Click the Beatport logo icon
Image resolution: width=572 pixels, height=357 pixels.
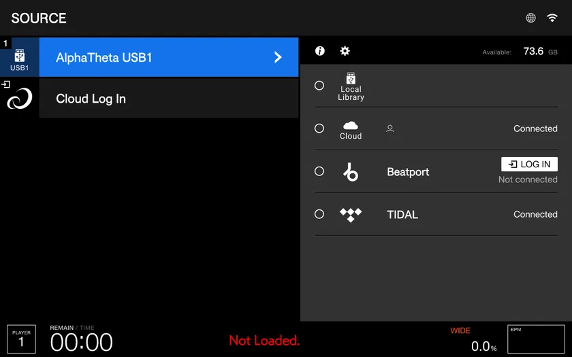351,171
